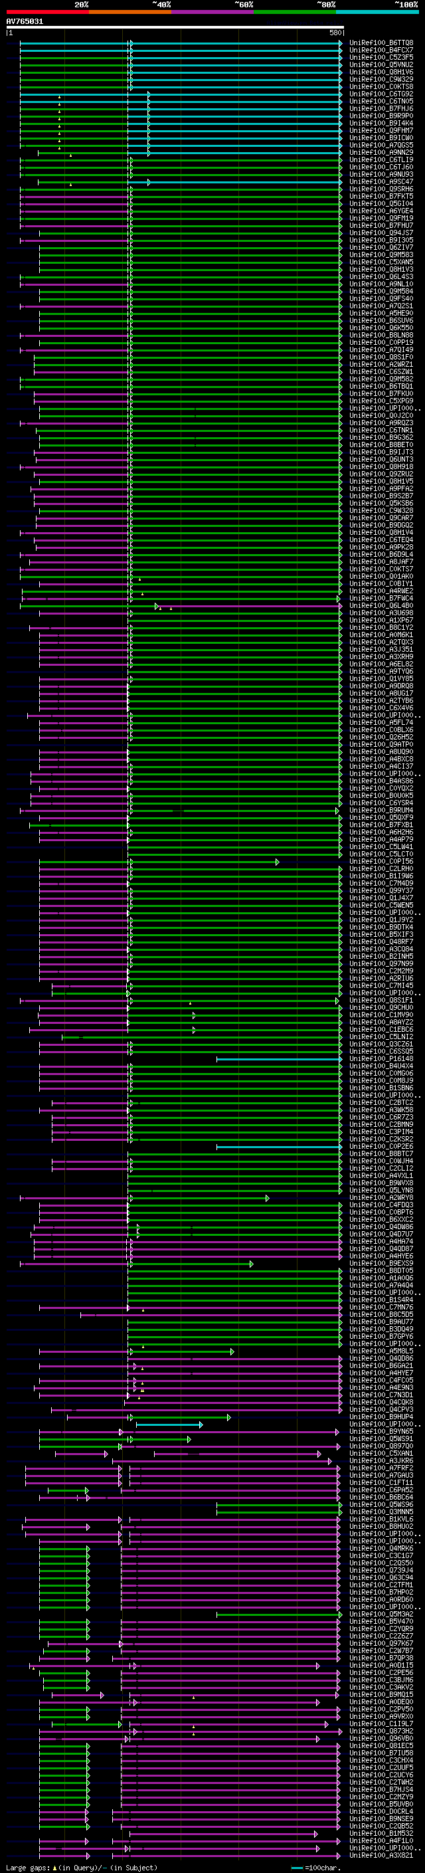
Task: Select the UniRef100_B1M532 label
Action: tap(381, 1833)
